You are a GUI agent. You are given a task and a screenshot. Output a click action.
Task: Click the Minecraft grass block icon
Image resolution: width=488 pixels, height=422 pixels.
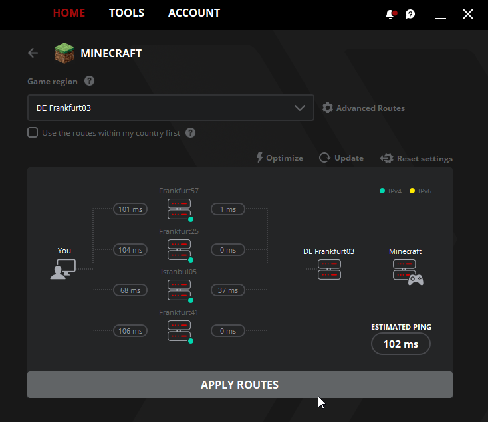64,53
